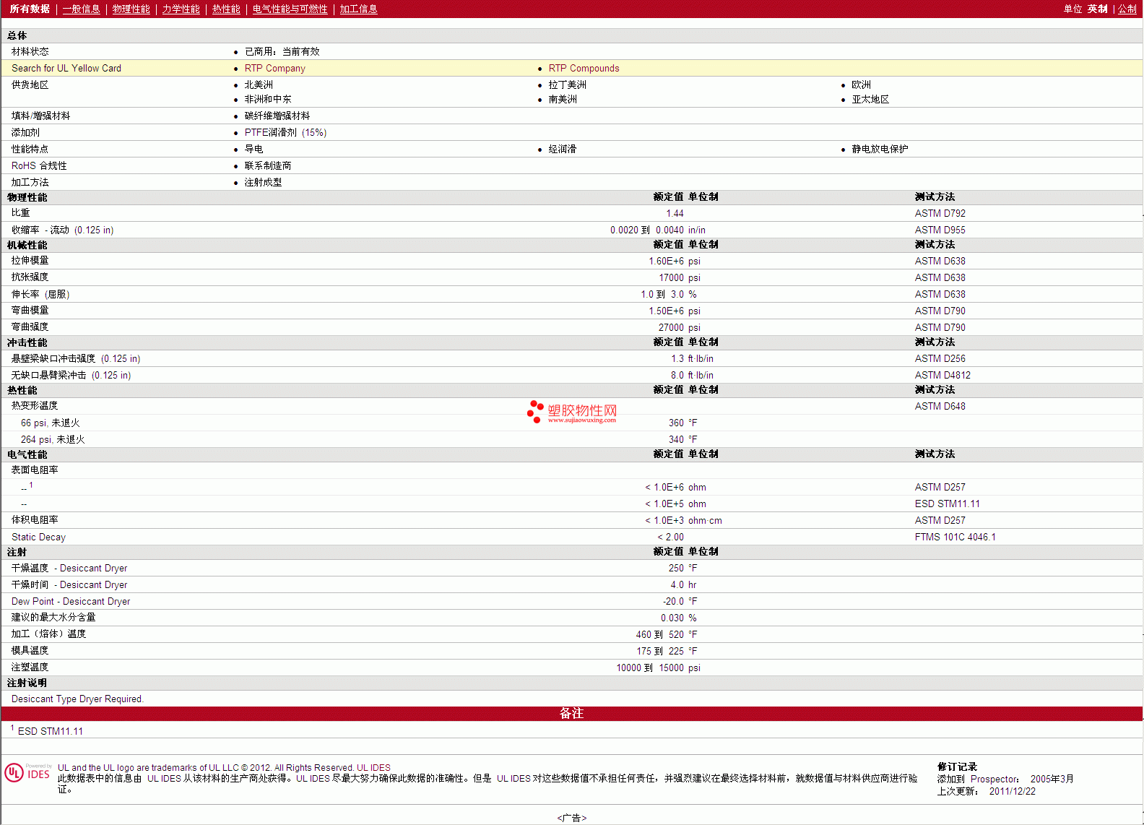Select the 拉丁美洲 region entry

coord(567,85)
